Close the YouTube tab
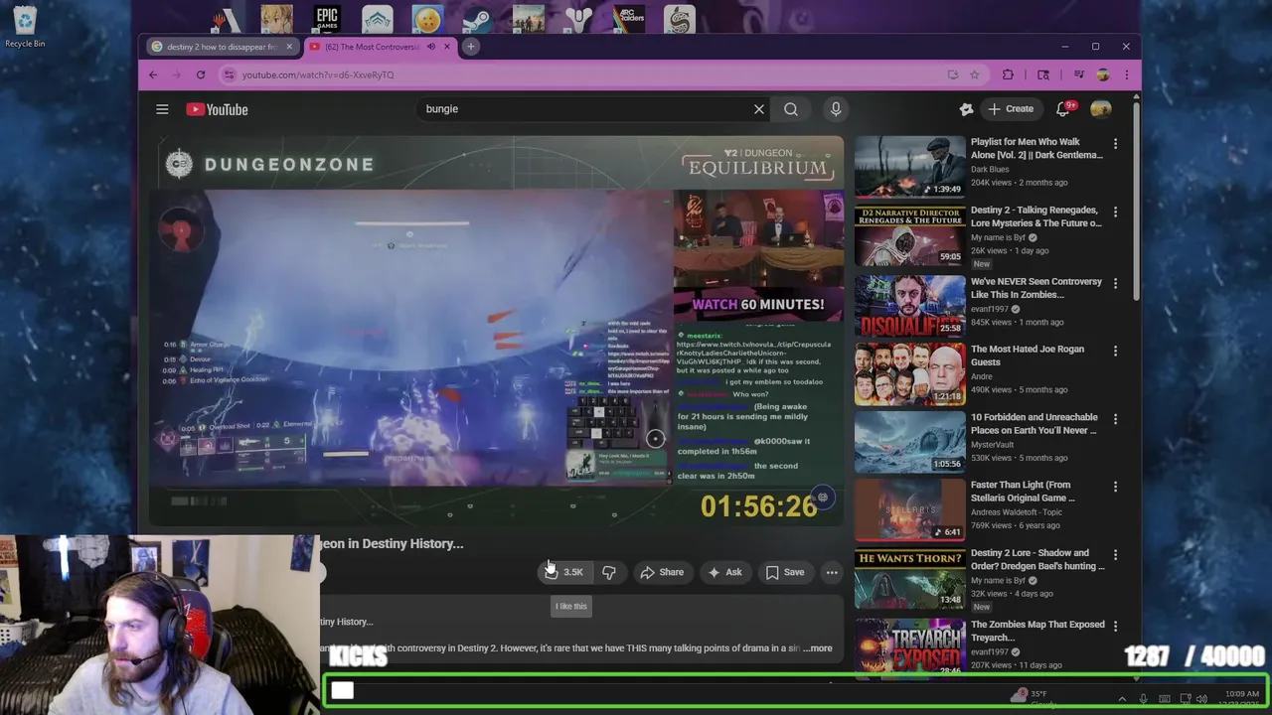 [x=446, y=47]
